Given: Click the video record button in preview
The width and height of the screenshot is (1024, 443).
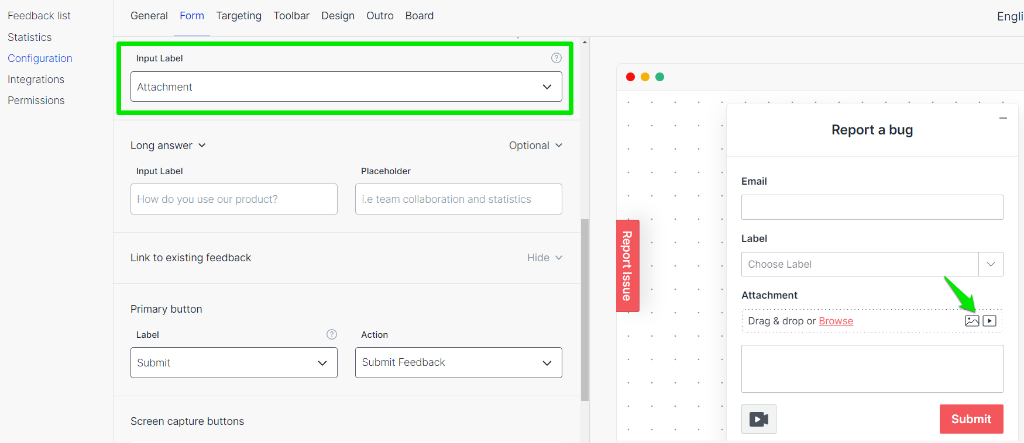Looking at the screenshot, I should (759, 419).
